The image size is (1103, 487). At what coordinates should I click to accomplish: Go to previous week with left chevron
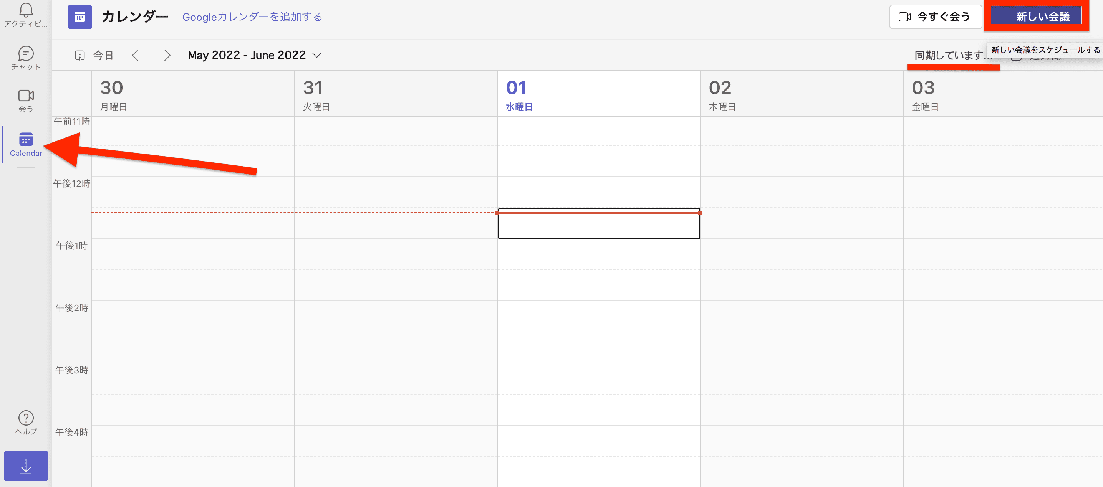(x=135, y=55)
